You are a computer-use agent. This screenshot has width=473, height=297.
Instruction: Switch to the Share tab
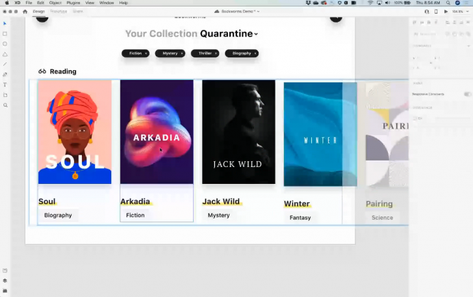point(78,12)
